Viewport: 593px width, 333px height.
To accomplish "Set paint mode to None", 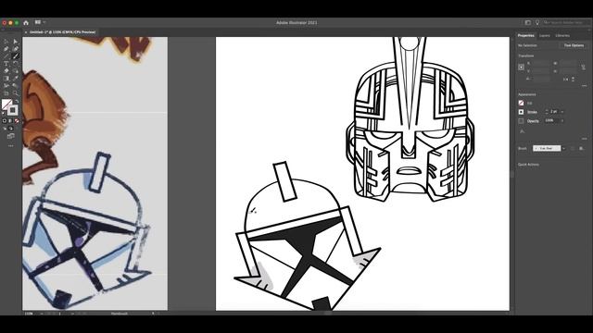I will tap(17, 121).
